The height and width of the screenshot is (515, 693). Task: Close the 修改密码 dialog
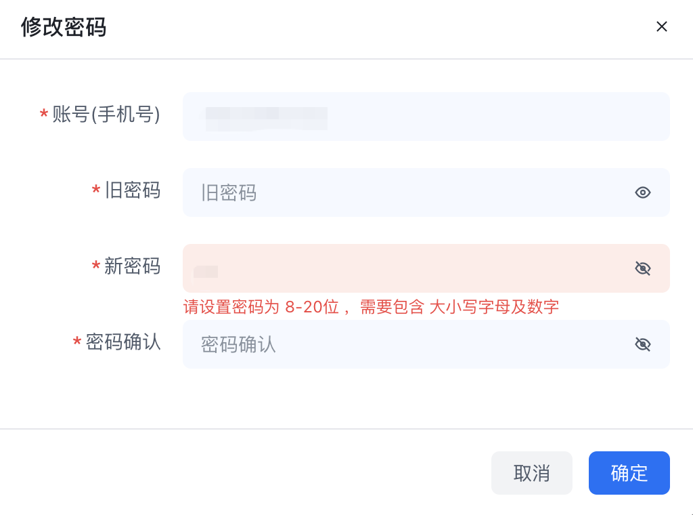pos(662,26)
